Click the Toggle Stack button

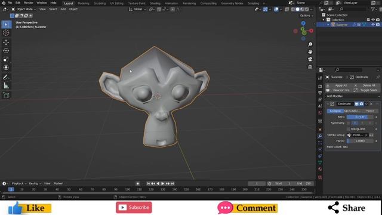(x=366, y=90)
